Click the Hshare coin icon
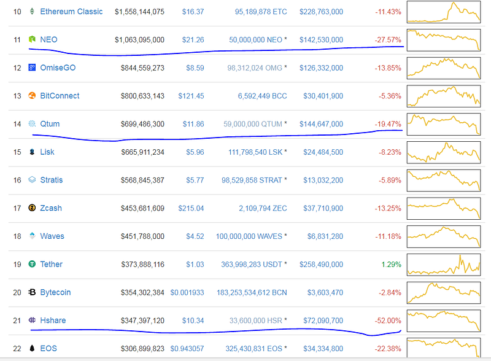The image size is (491, 361). (32, 320)
